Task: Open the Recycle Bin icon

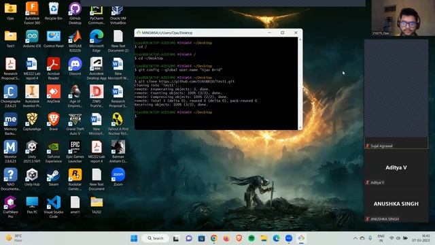Action: (54, 11)
